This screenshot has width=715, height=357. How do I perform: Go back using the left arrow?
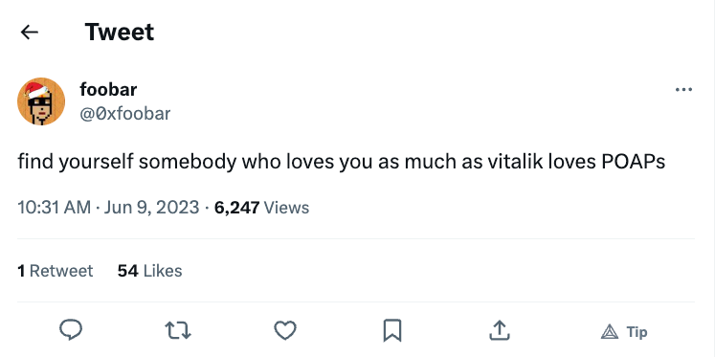pos(30,32)
